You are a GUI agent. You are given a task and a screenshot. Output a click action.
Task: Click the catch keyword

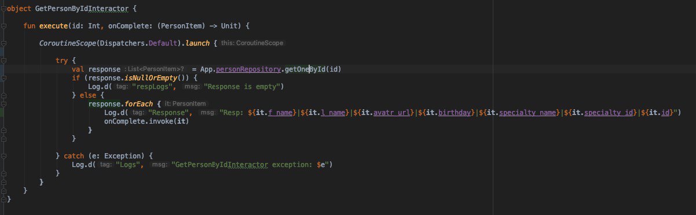(x=74, y=156)
